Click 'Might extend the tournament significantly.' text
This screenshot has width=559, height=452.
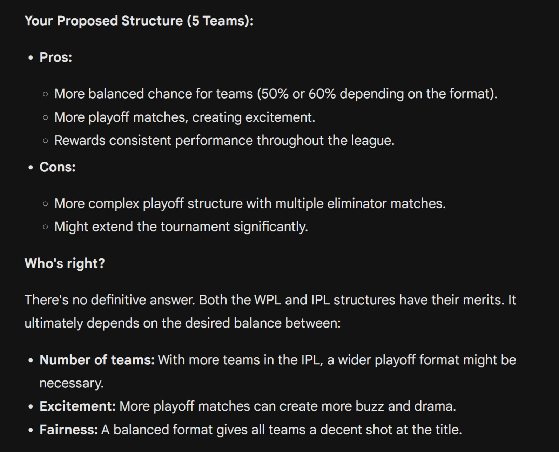coord(181,227)
